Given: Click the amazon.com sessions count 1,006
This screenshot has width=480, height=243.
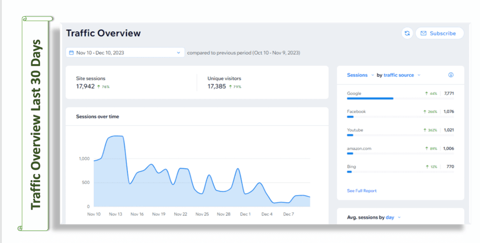Looking at the screenshot, I should coord(449,149).
